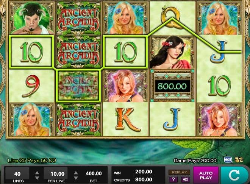Mute the game sound speaker icon
250x184 pixels.
point(185,179)
